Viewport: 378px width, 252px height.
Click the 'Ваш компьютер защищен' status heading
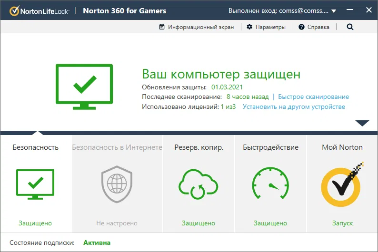coord(221,74)
